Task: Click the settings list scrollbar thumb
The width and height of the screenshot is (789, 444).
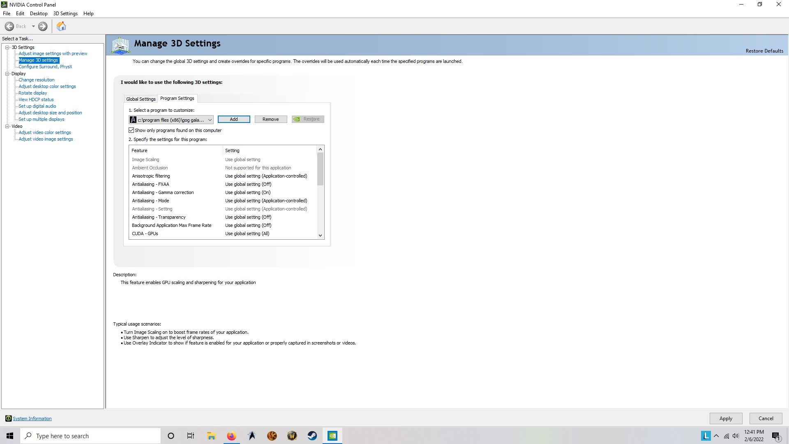Action: pos(320,169)
